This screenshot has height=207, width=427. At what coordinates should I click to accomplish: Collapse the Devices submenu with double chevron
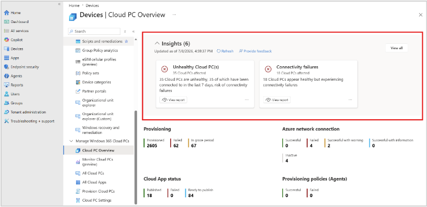click(x=133, y=32)
